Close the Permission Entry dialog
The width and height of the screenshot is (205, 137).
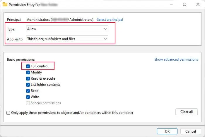pos(198,4)
